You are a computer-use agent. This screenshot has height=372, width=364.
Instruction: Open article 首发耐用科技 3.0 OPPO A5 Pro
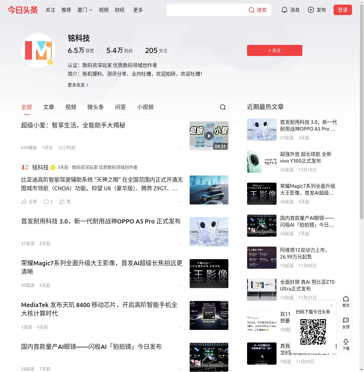click(101, 221)
